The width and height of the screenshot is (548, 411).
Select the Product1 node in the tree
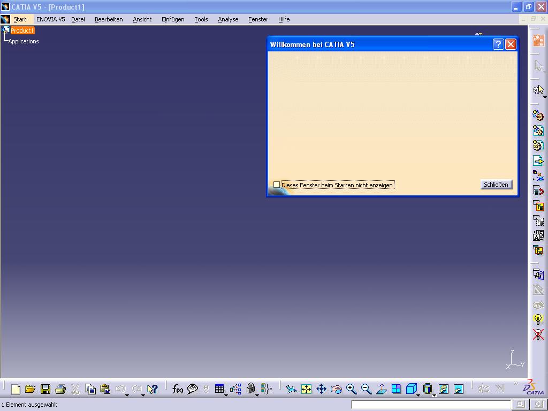point(22,31)
